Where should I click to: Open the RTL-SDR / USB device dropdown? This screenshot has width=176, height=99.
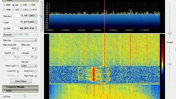[x=26, y=34]
